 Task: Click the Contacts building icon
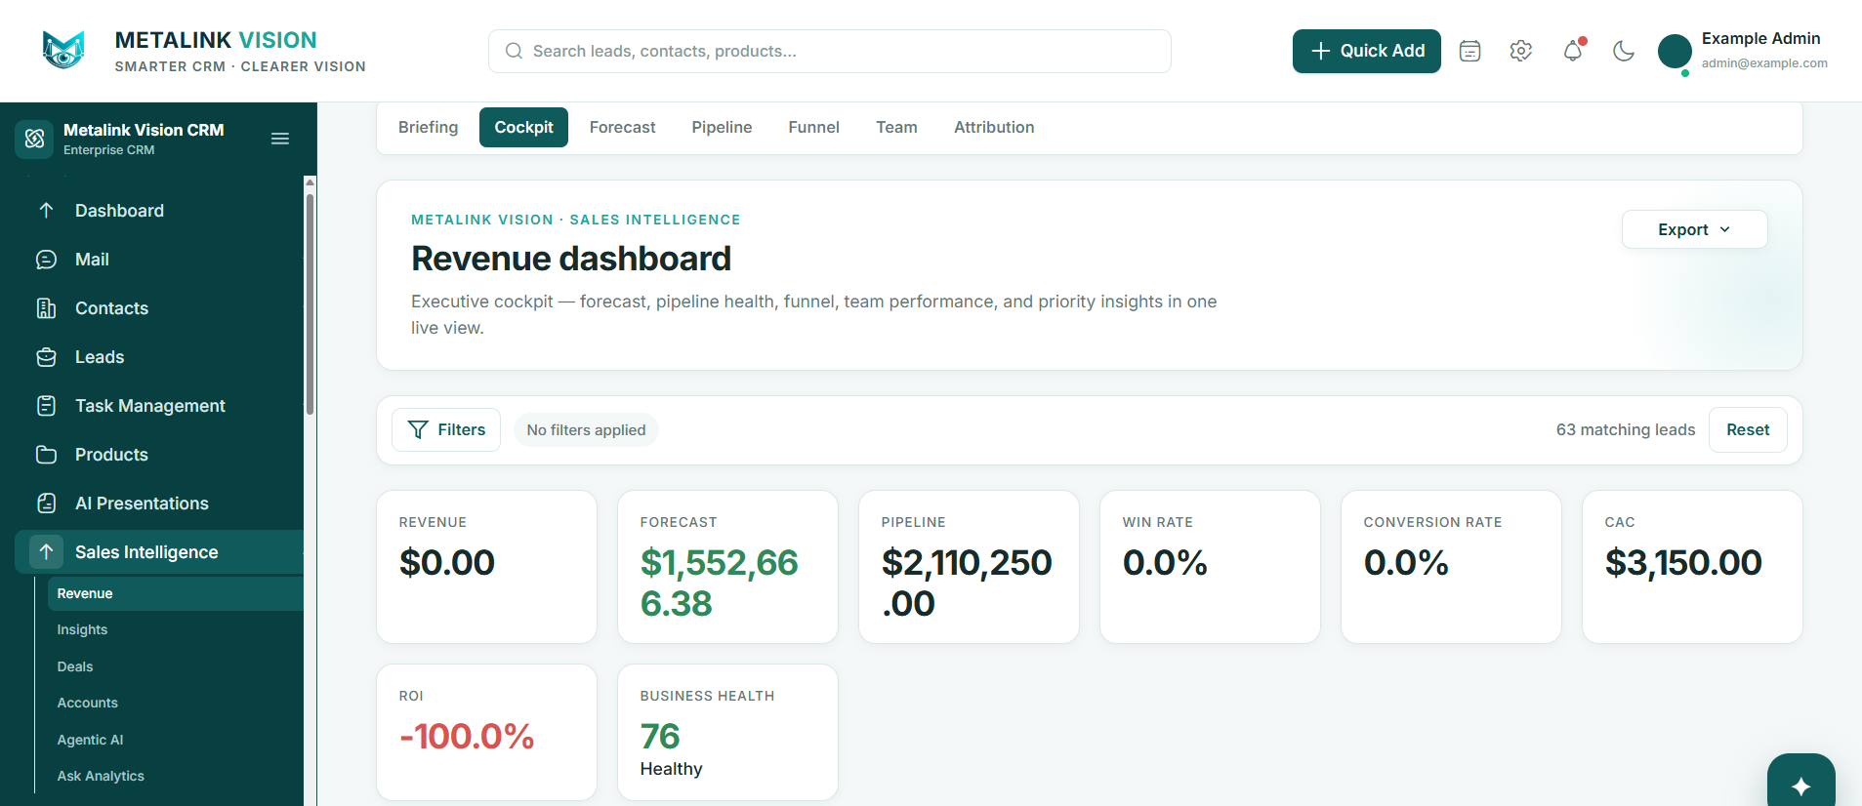tap(46, 308)
